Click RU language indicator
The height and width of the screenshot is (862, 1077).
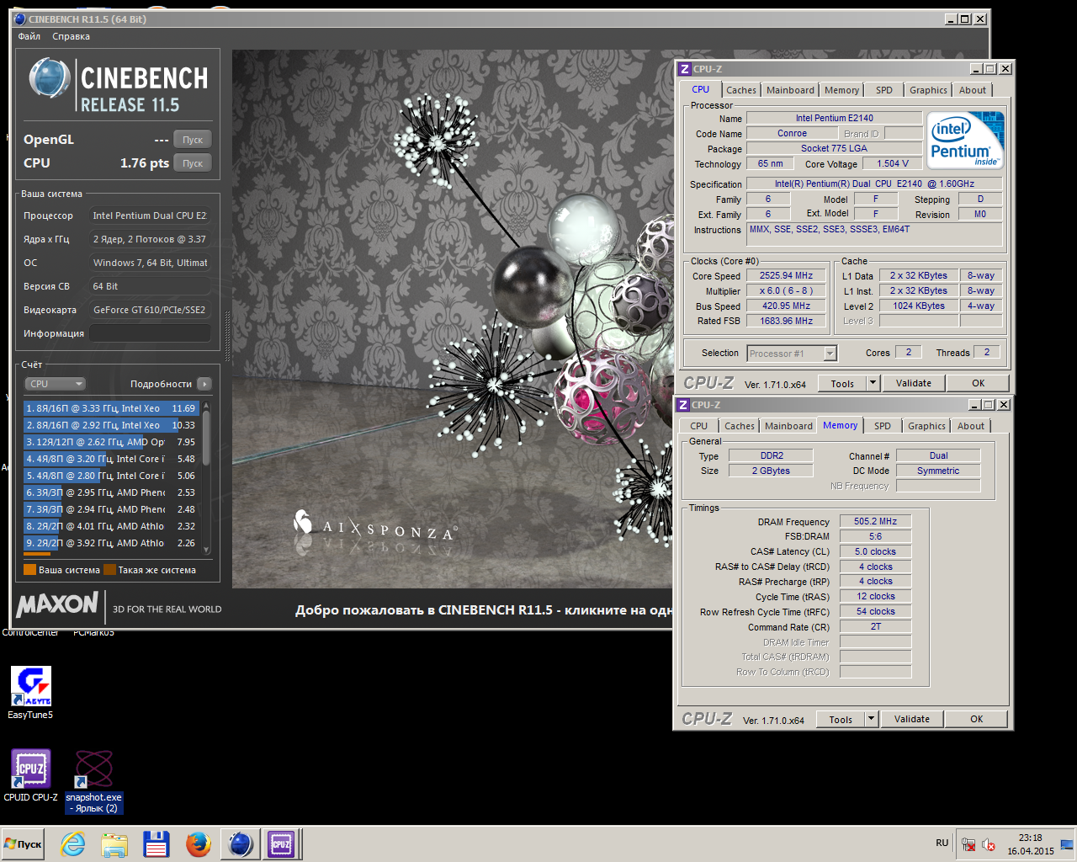point(942,843)
